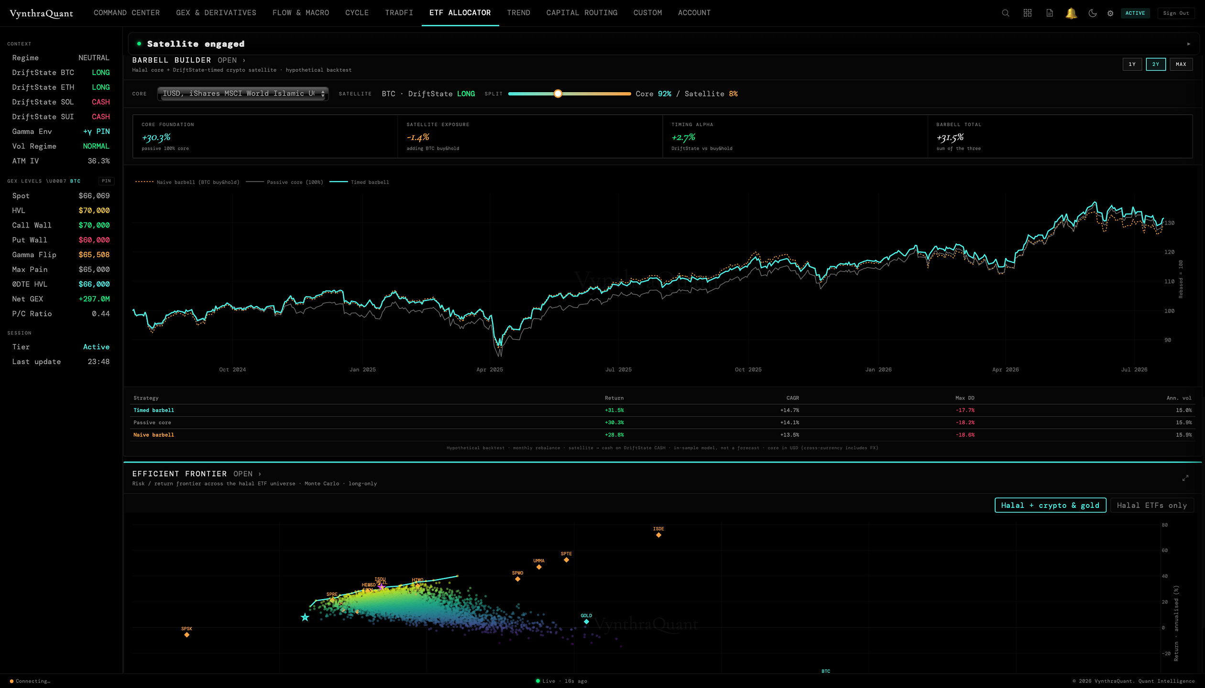Image resolution: width=1205 pixels, height=688 pixels.
Task: Open notifications bell
Action: click(1071, 13)
